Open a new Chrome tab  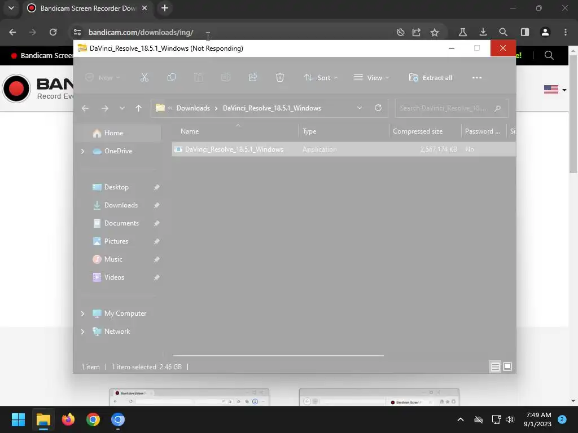point(165,8)
